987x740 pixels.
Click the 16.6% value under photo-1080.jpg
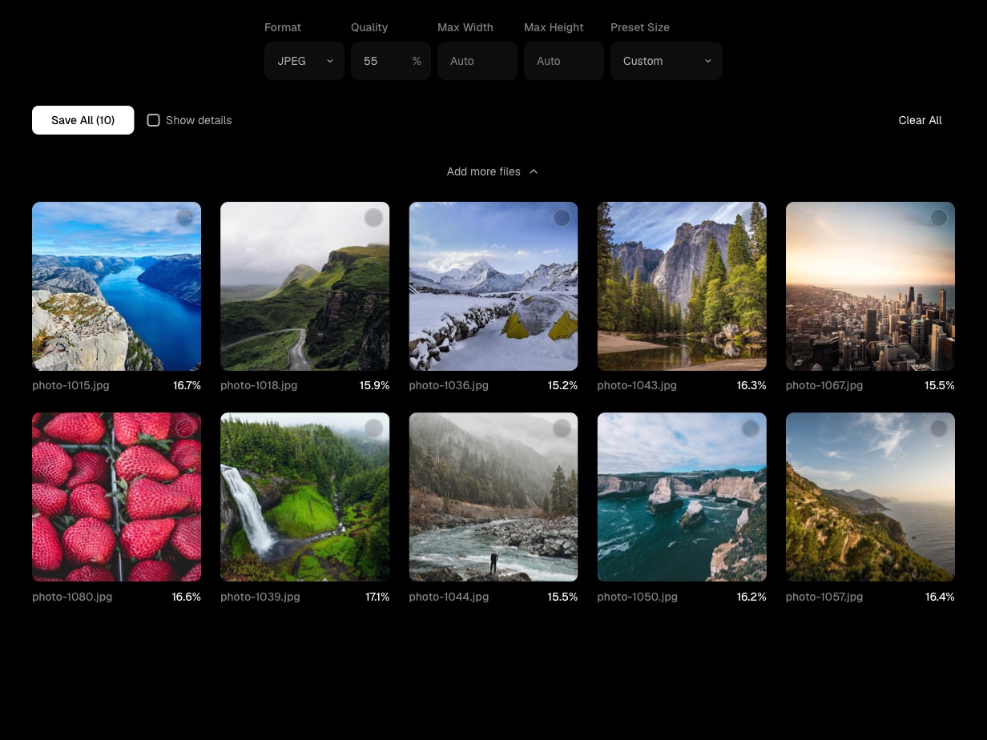pos(187,597)
